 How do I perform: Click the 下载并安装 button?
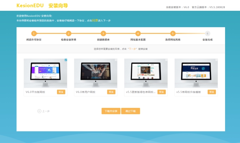111,111
